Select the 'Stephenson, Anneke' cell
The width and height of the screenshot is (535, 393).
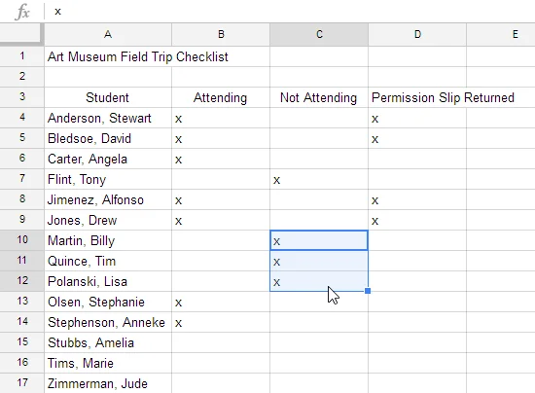(x=108, y=323)
